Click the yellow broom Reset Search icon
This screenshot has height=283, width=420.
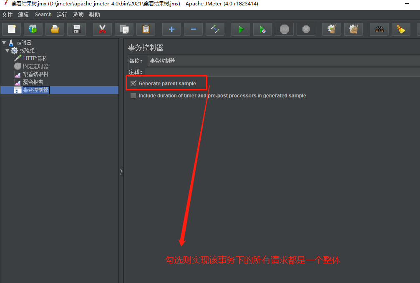coord(401,29)
